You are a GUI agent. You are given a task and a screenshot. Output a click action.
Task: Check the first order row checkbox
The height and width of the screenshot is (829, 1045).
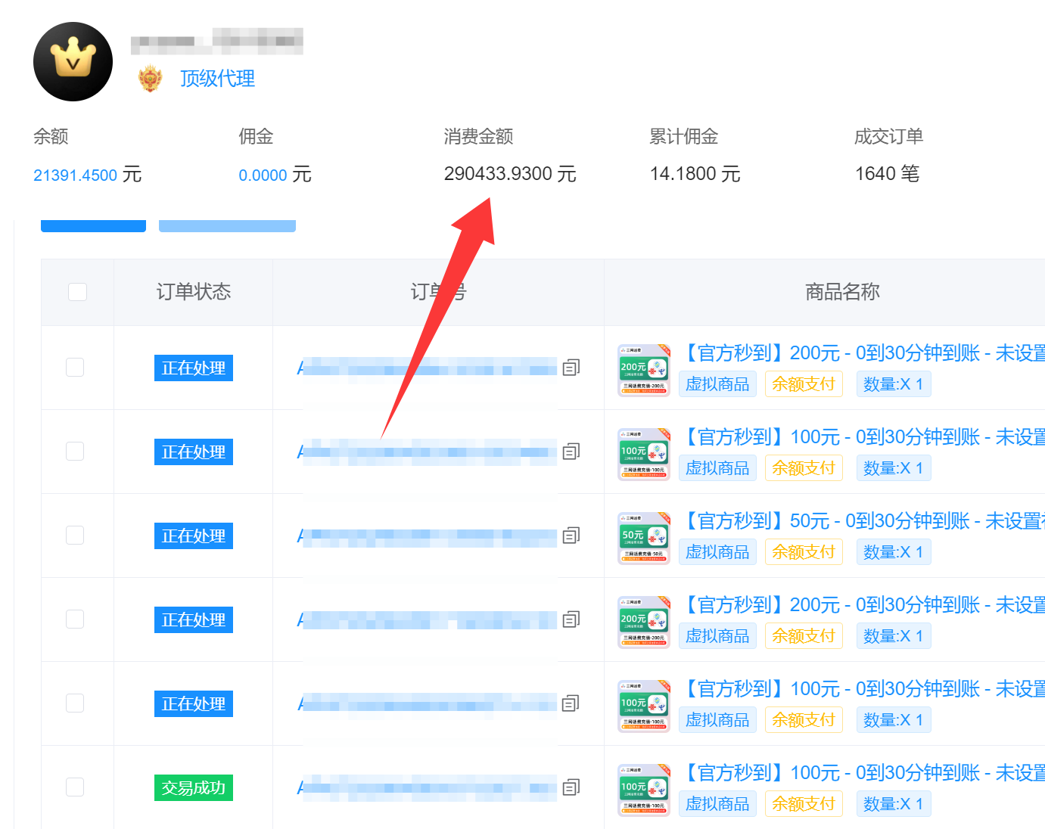(75, 368)
